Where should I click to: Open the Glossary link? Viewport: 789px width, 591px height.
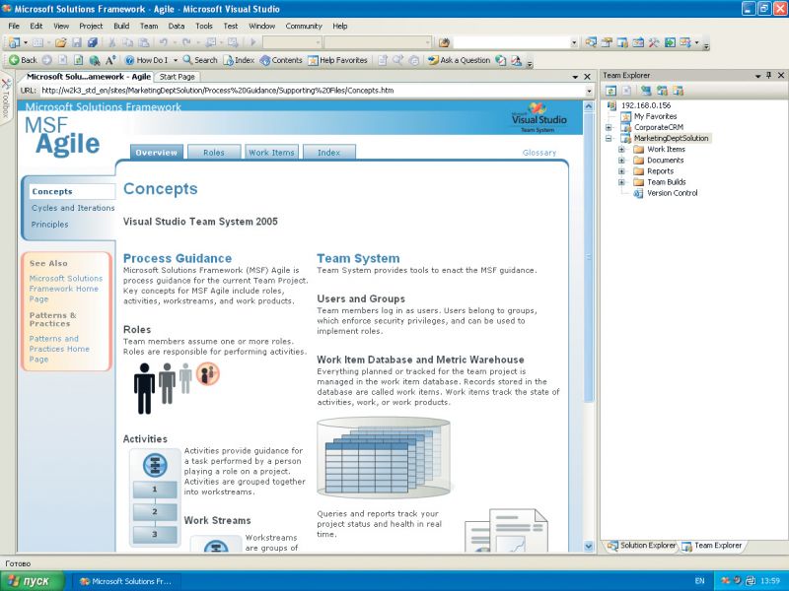(x=538, y=153)
